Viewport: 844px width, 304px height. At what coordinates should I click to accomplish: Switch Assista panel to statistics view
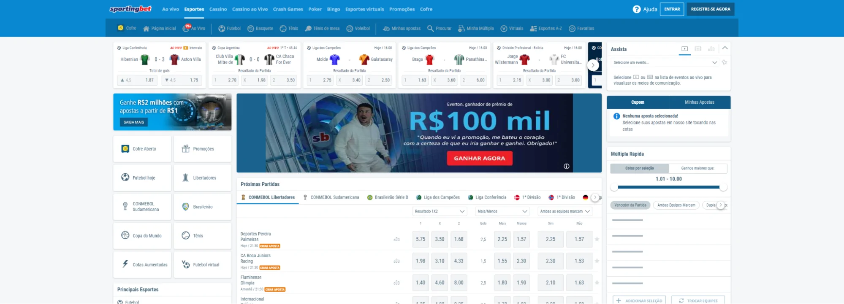711,49
